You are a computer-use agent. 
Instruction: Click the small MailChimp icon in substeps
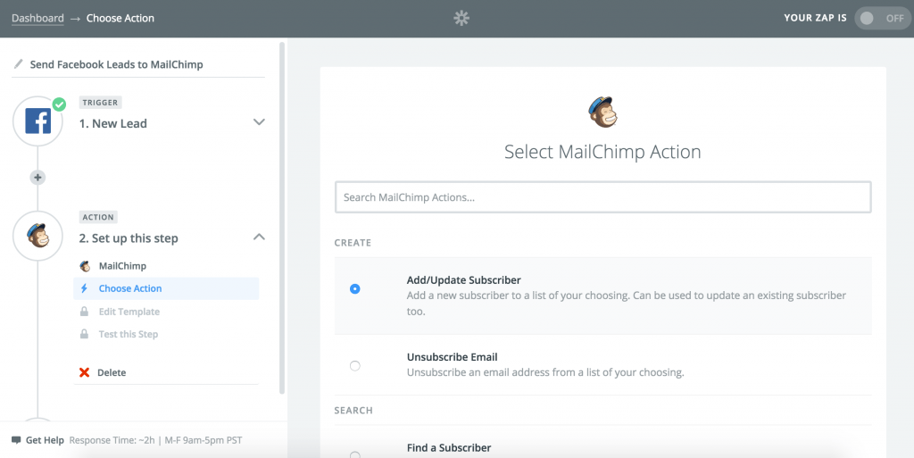pyautogui.click(x=85, y=266)
